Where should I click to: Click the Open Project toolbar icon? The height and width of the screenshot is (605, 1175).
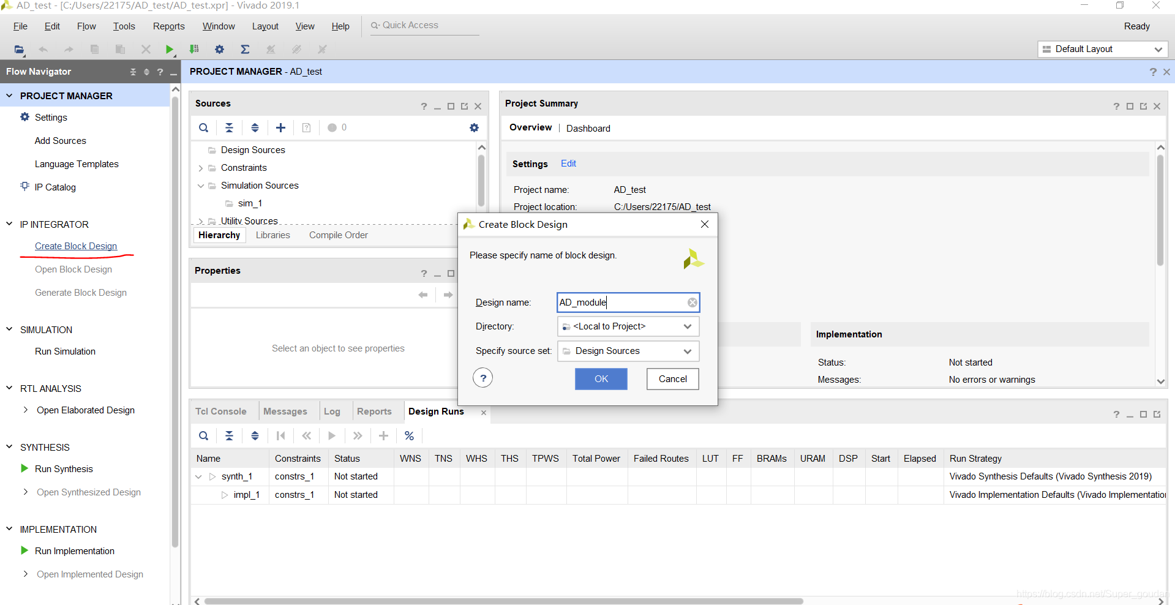tap(19, 50)
